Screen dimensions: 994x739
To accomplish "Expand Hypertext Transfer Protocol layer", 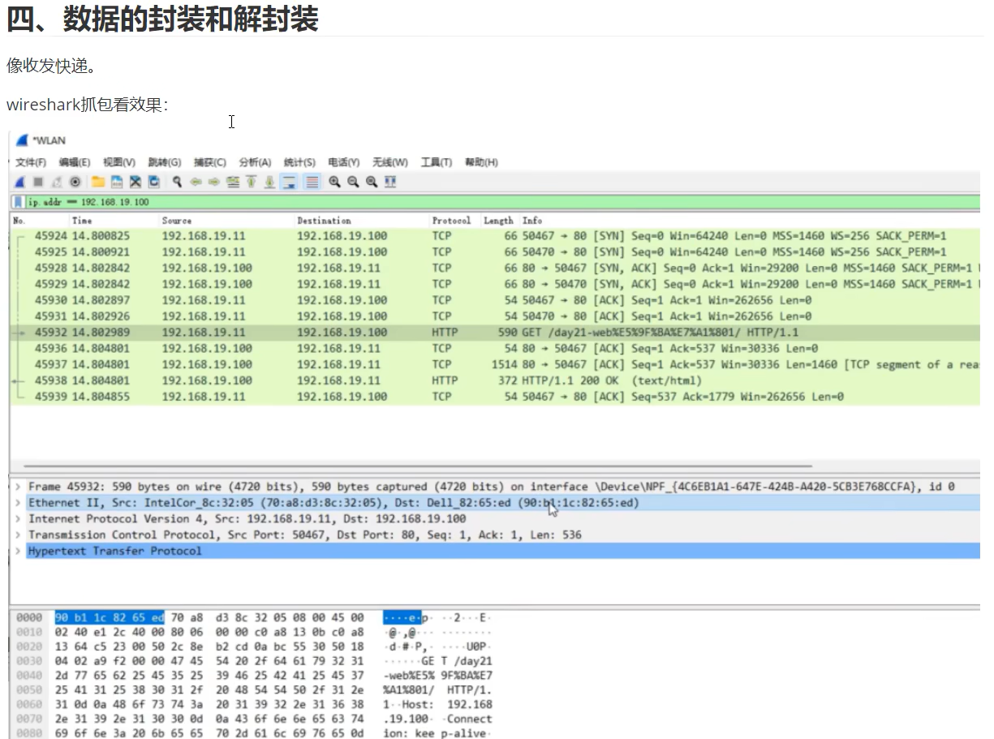I will click(x=18, y=551).
